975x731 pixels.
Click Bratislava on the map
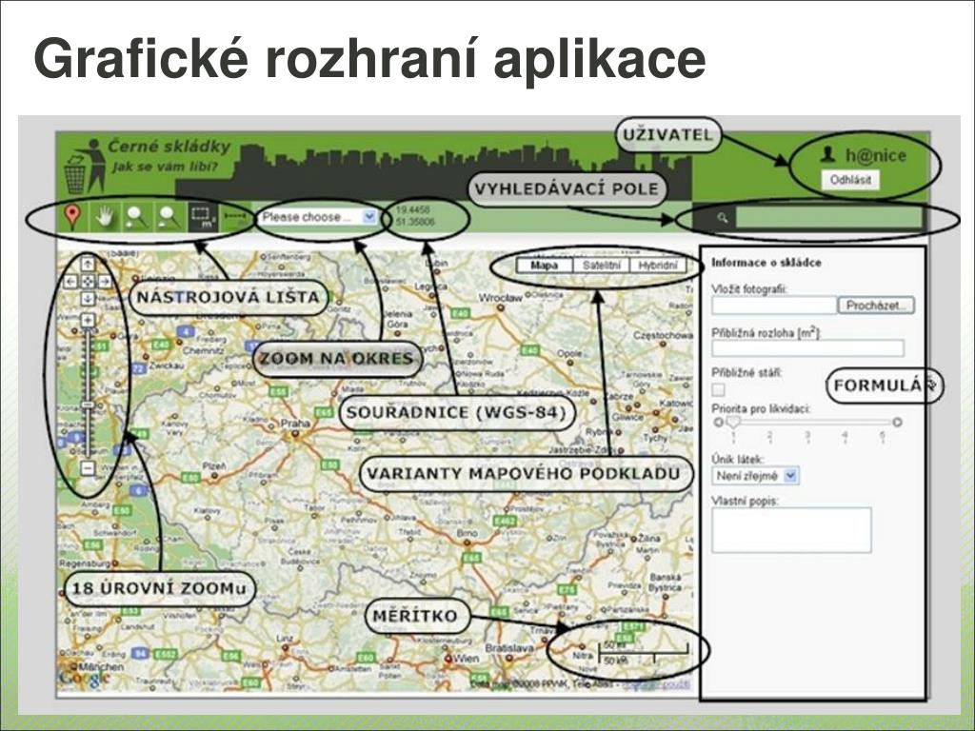[509, 648]
